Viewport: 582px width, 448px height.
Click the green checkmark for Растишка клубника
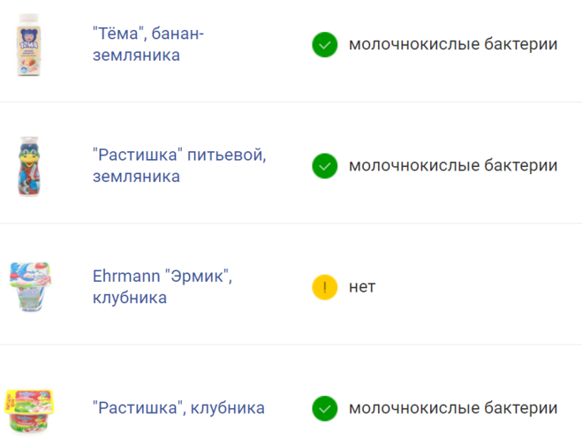point(325,408)
